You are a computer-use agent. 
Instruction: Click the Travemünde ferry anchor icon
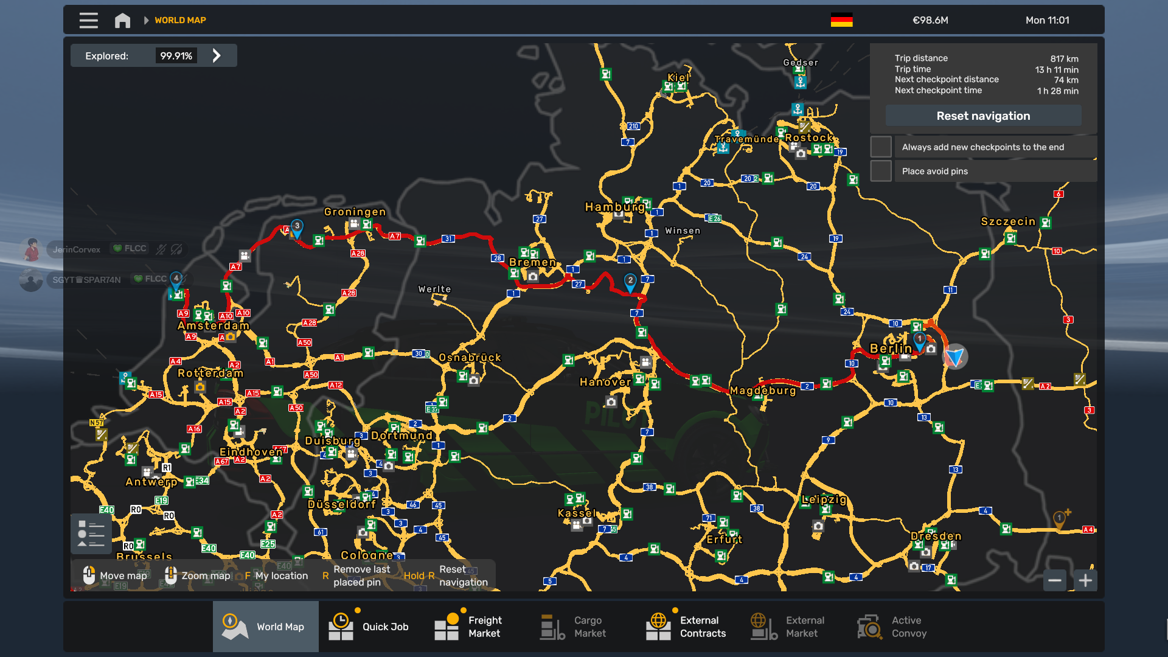click(x=723, y=148)
